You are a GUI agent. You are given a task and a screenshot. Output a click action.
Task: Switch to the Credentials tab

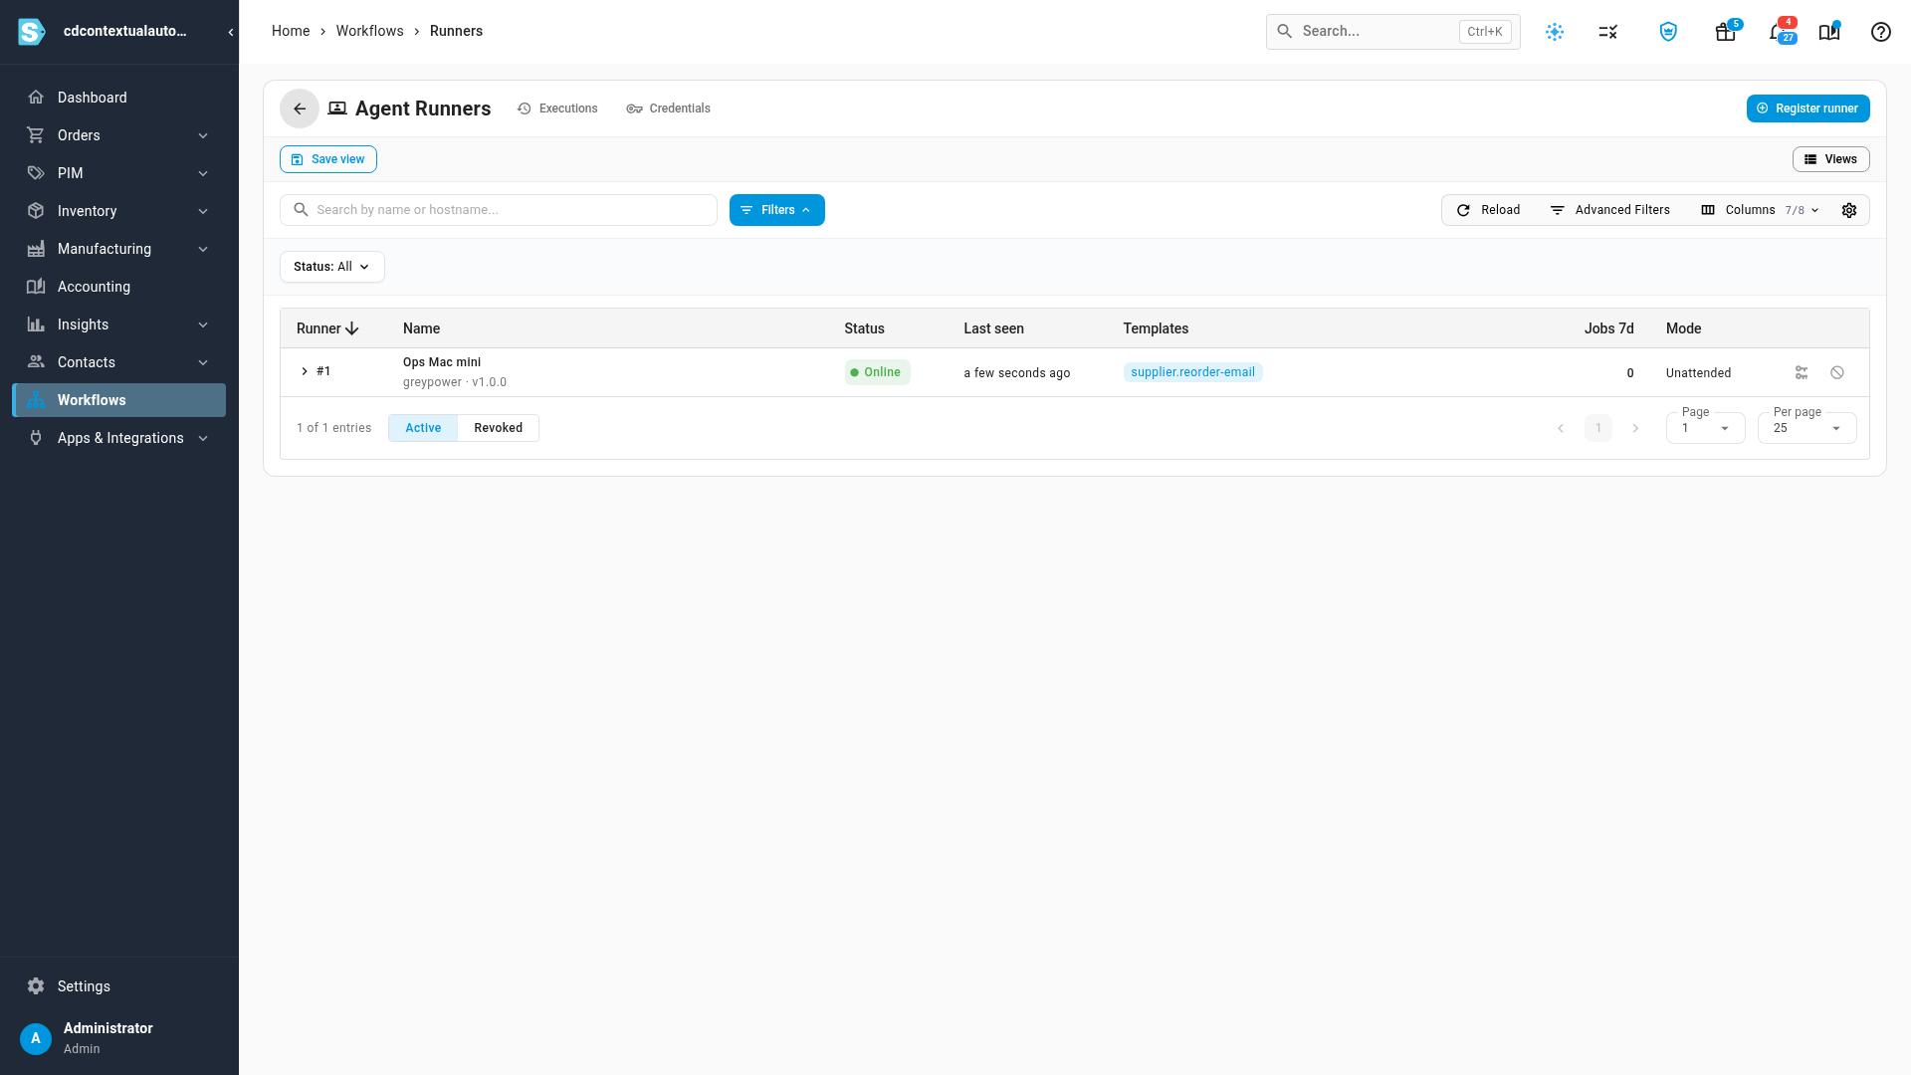tap(668, 108)
